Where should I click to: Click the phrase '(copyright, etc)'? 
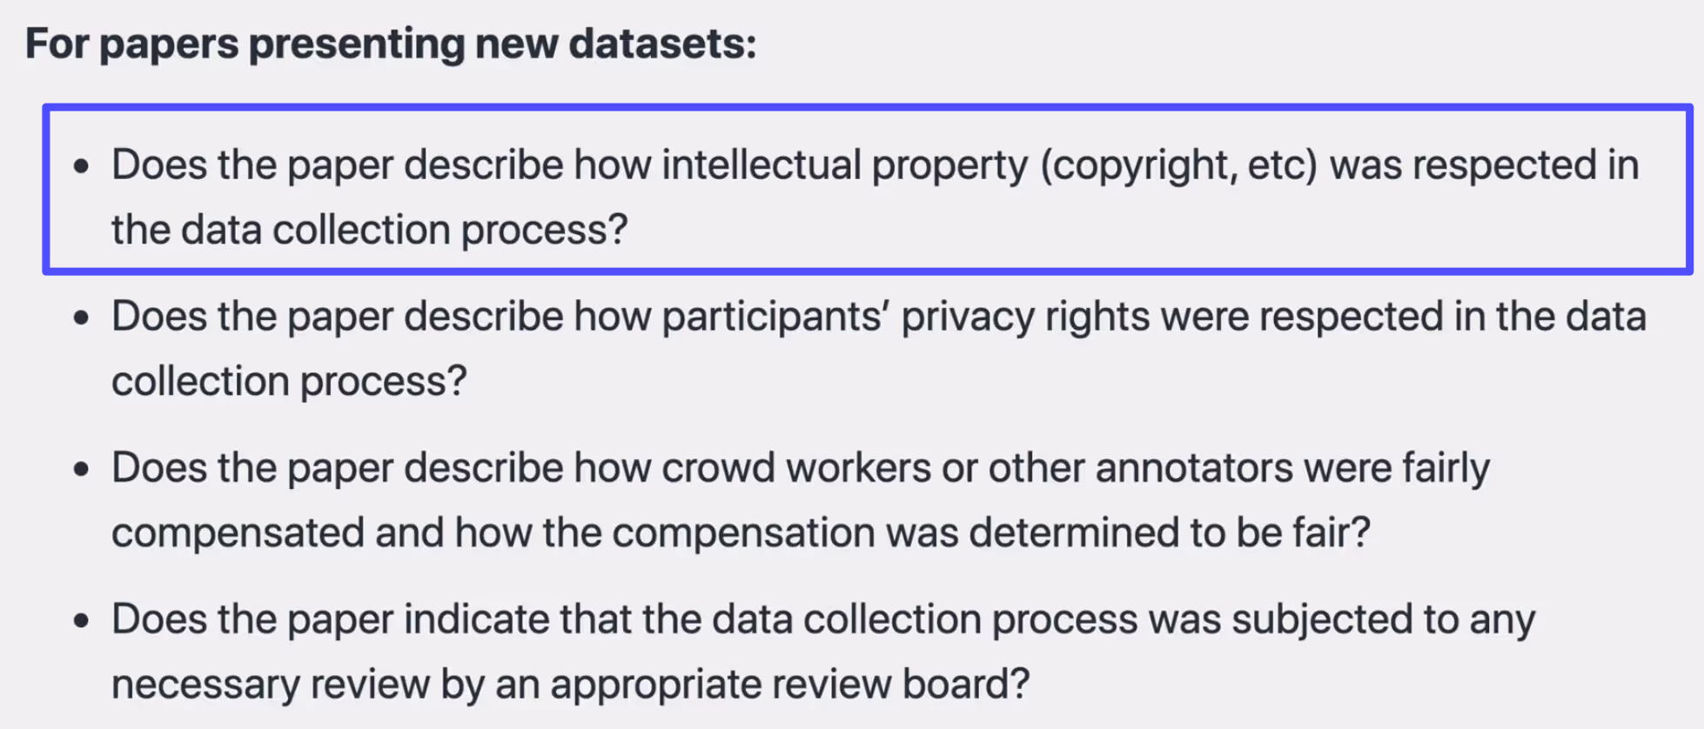coord(1179,165)
